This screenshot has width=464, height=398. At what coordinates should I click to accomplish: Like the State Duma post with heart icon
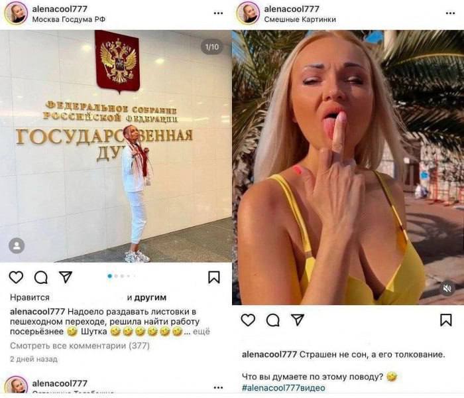tap(16, 277)
